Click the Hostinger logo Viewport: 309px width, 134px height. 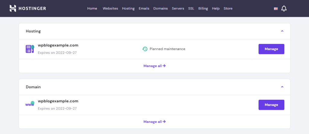(x=28, y=8)
